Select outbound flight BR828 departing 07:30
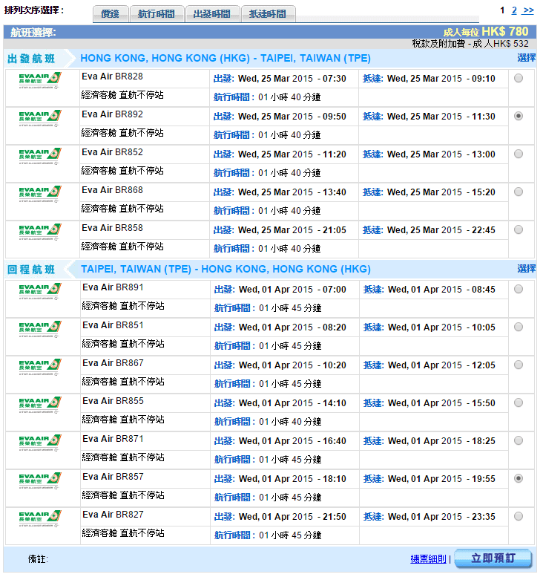 pos(518,78)
